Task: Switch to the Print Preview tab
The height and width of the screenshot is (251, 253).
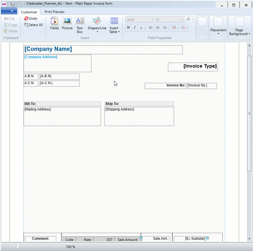Action: tap(54, 12)
